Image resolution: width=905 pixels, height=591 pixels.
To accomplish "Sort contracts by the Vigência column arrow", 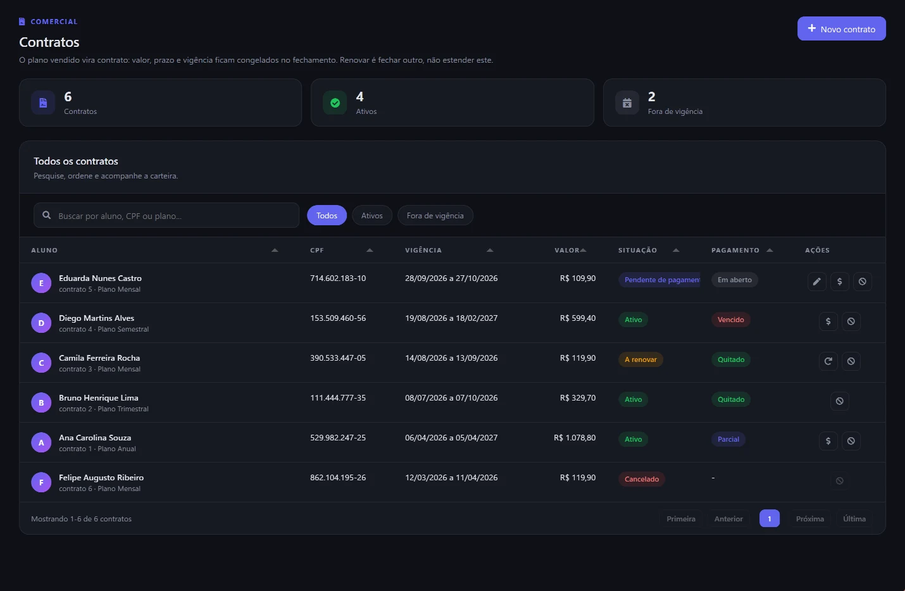I will coord(490,250).
